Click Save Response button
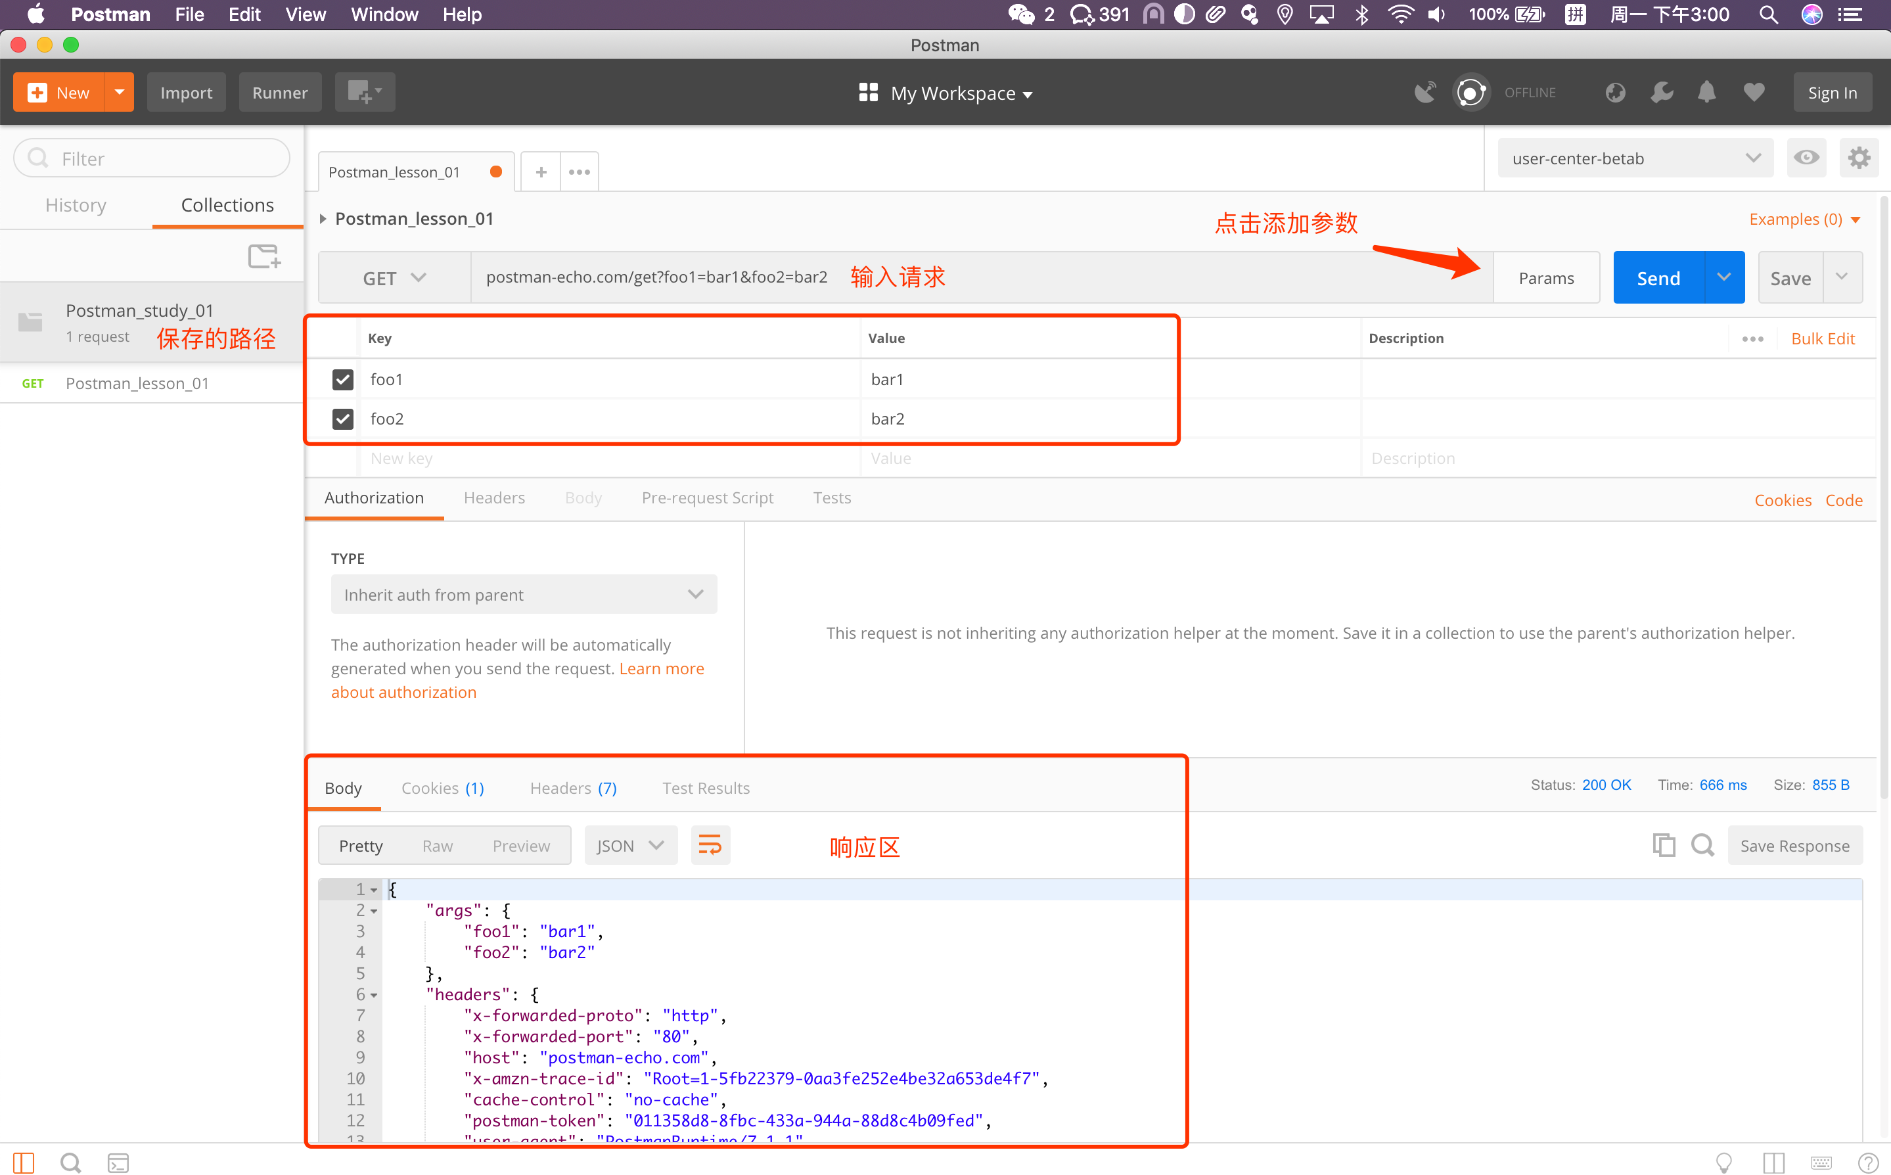 (1794, 844)
